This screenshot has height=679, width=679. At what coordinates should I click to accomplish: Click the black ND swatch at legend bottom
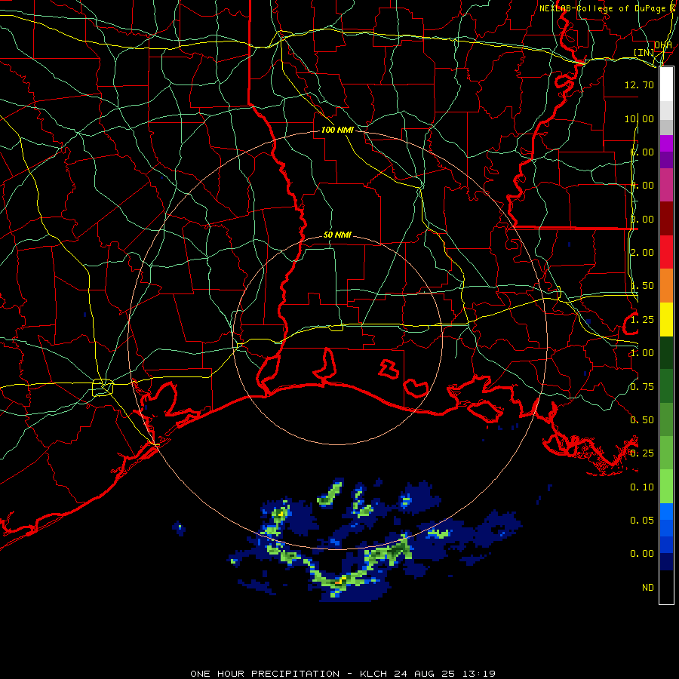pos(666,587)
